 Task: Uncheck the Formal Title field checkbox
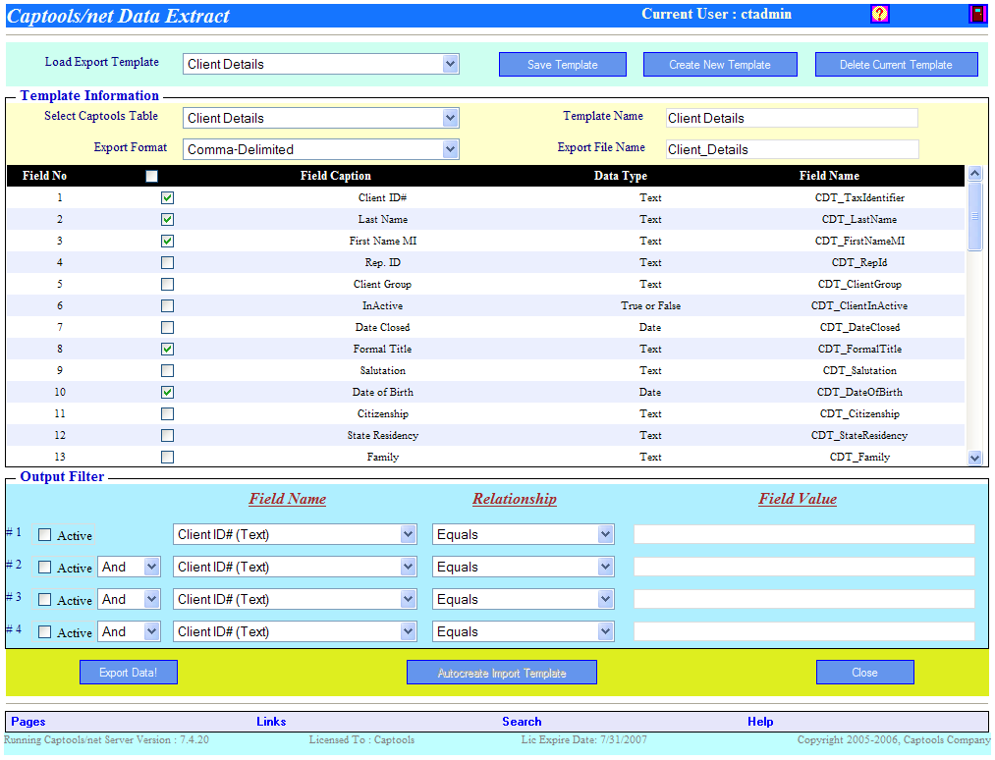[167, 349]
